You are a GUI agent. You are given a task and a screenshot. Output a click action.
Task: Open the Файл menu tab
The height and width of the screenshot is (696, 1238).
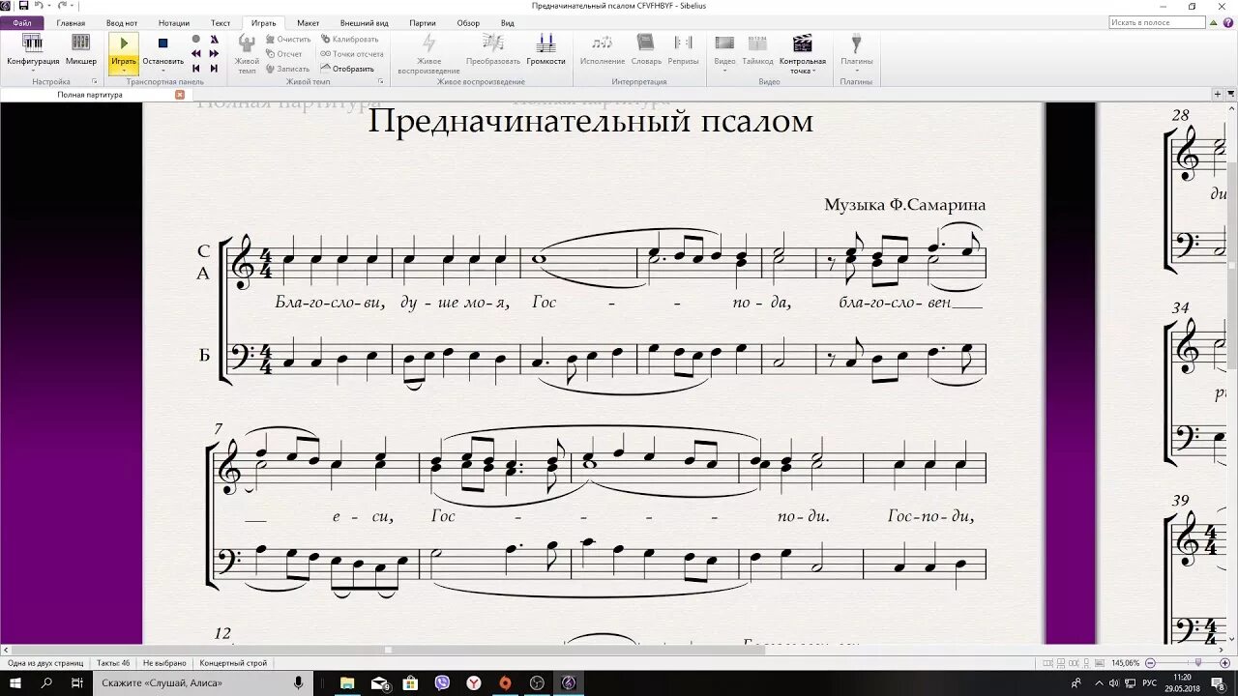coord(22,22)
